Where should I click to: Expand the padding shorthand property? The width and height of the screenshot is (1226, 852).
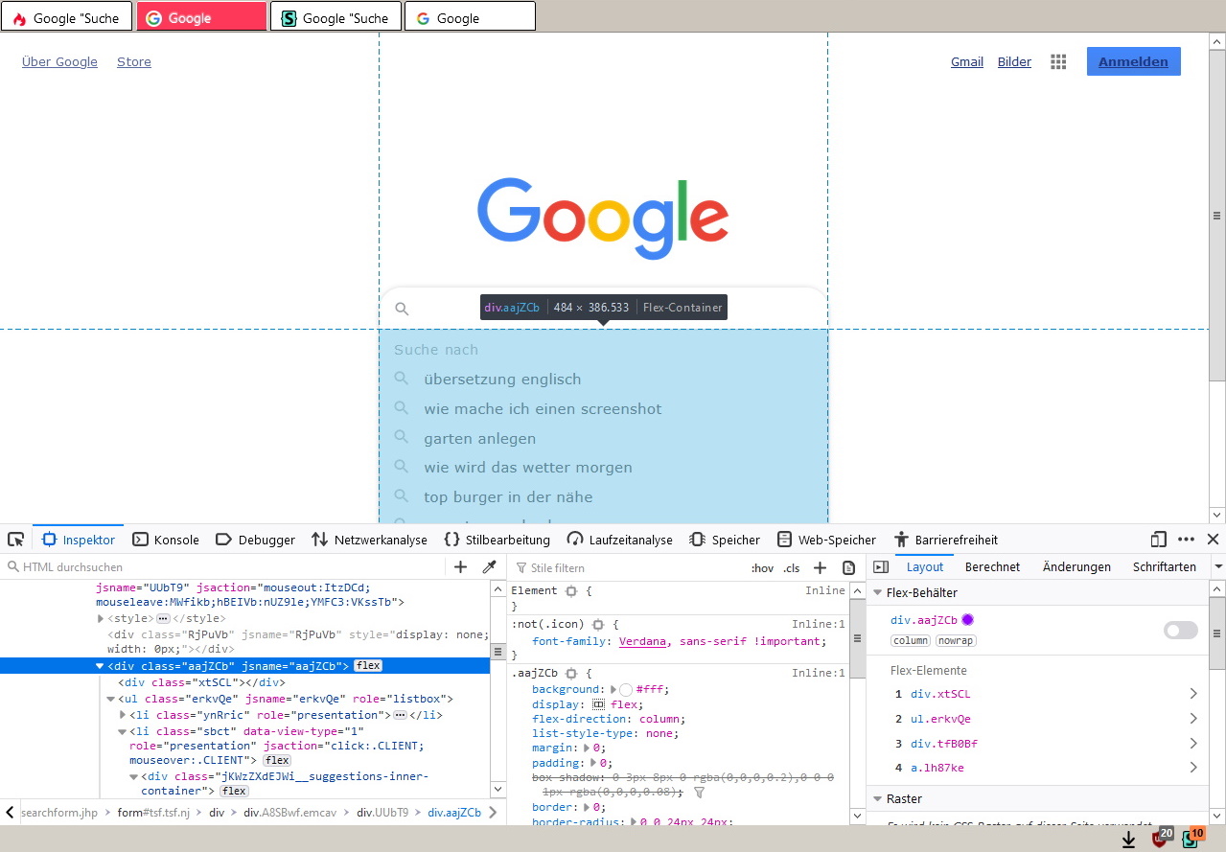tap(594, 763)
